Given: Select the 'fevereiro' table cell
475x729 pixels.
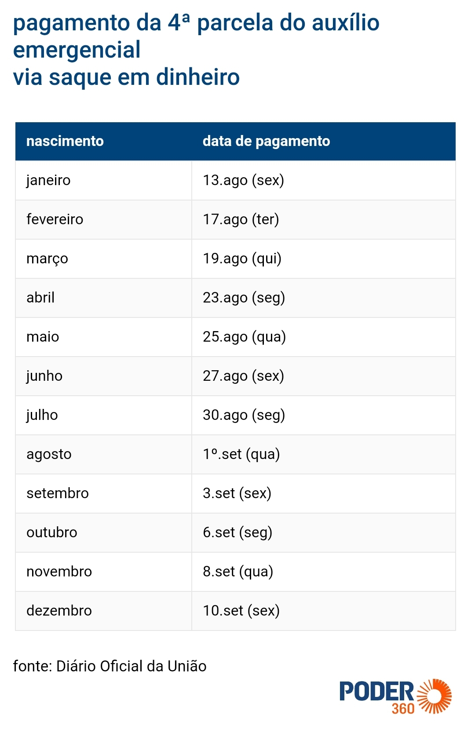Looking at the screenshot, I should (x=104, y=219).
